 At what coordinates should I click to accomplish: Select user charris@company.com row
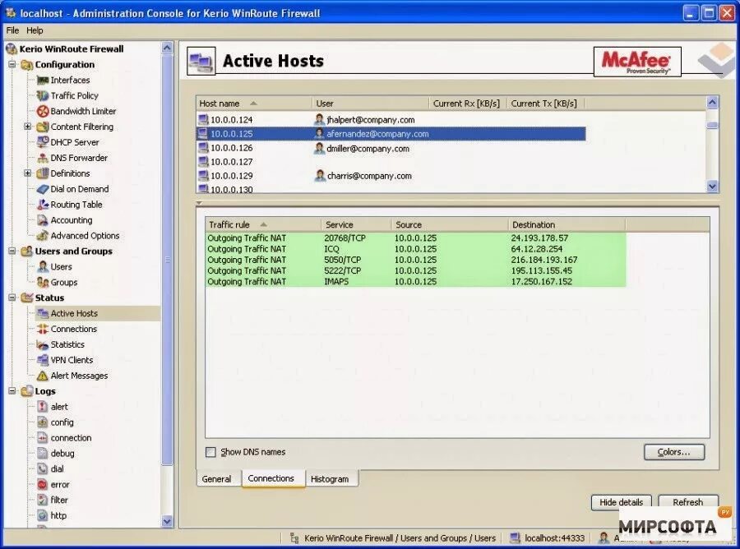(391, 176)
